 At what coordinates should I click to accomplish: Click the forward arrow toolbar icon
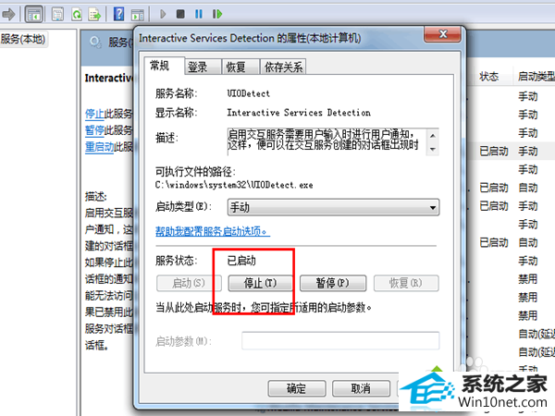pyautogui.click(x=9, y=15)
